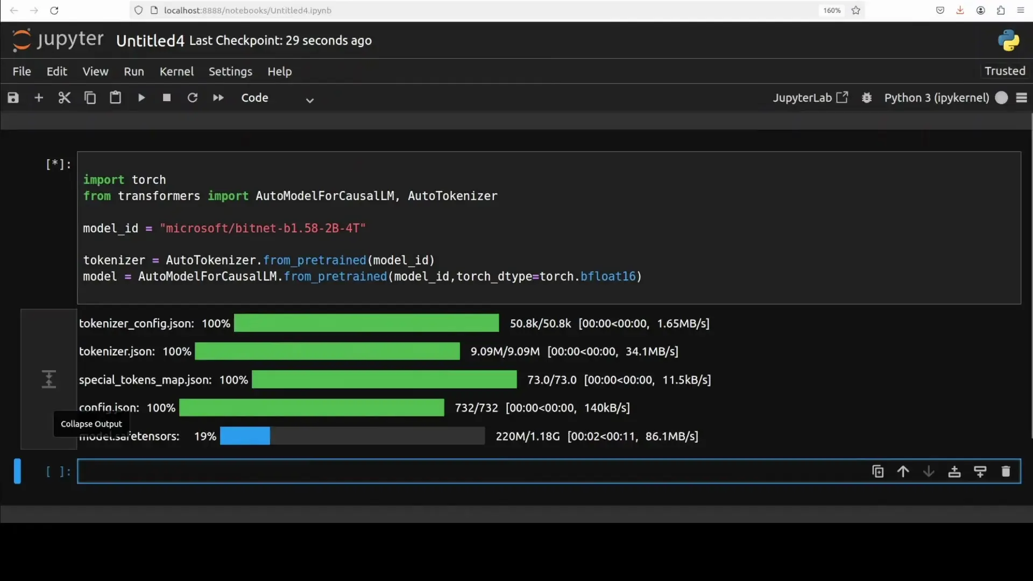This screenshot has width=1033, height=581.
Task: Open the browser downloads panel
Action: tap(960, 10)
